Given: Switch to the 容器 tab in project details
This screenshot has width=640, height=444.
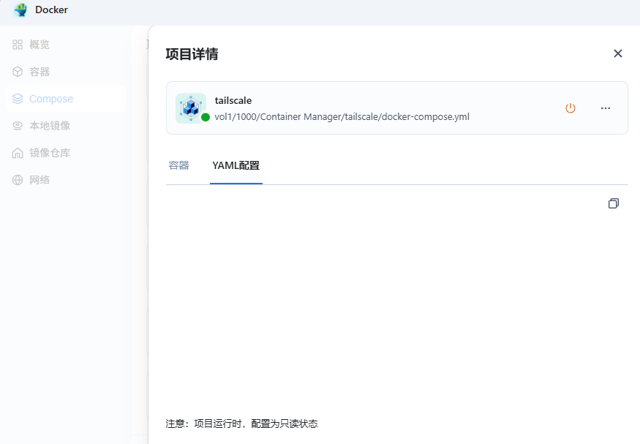Looking at the screenshot, I should (178, 165).
